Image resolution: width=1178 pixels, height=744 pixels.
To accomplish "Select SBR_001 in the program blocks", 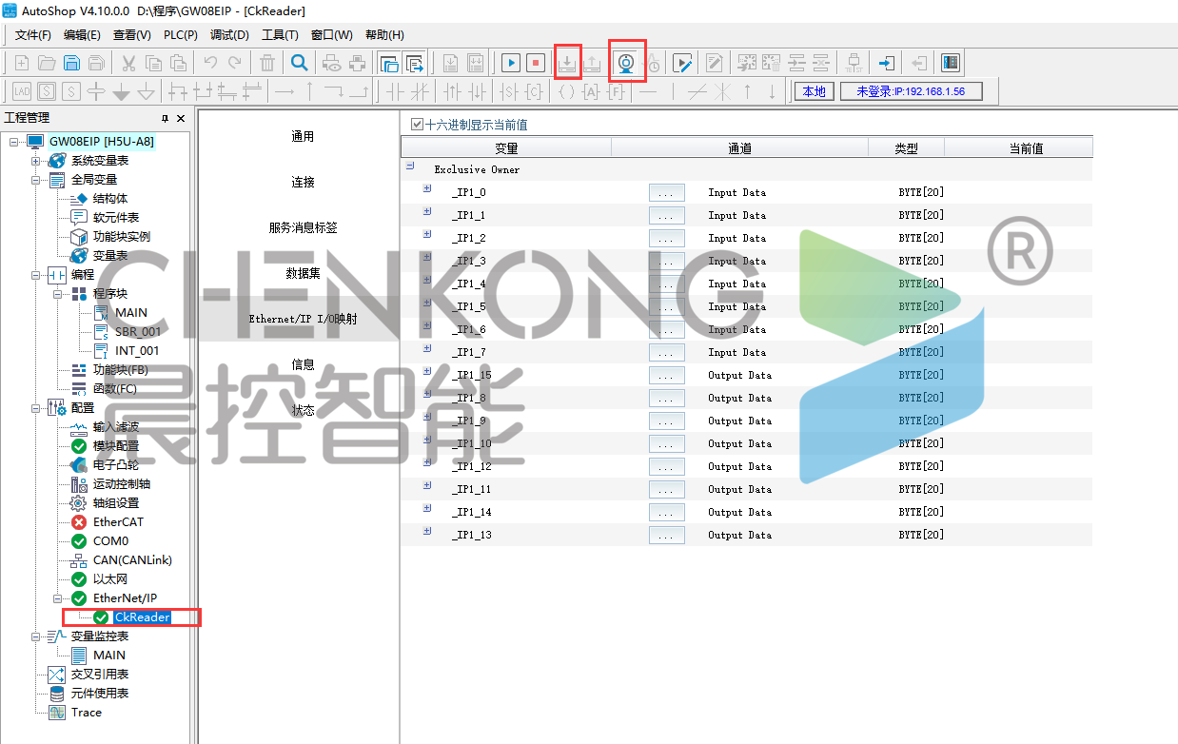I will pos(138,332).
